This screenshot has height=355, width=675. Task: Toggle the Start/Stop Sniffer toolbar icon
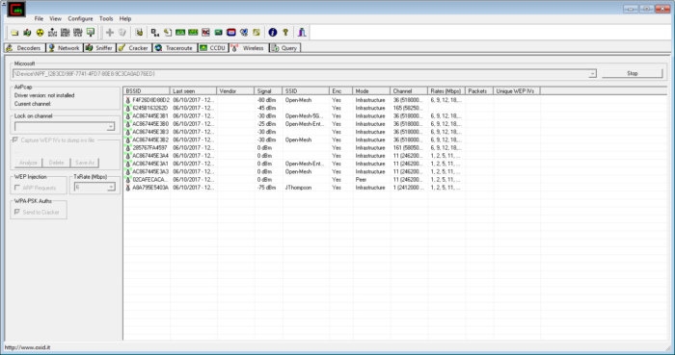[x=27, y=32]
